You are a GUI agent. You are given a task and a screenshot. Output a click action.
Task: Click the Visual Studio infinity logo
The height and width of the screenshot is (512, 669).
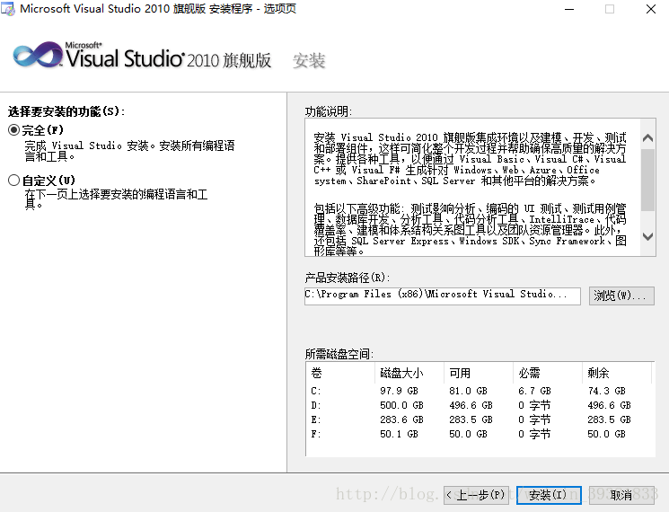[38, 55]
